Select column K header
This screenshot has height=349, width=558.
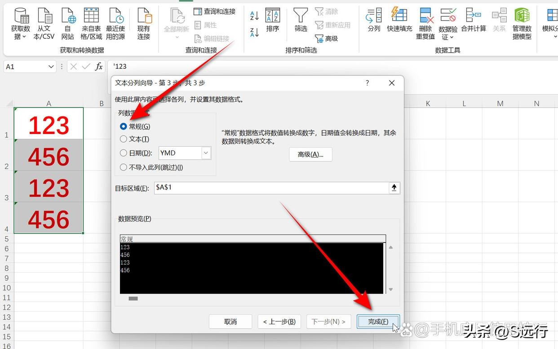pos(428,103)
